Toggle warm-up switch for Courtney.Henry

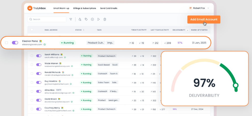pos(39,109)
